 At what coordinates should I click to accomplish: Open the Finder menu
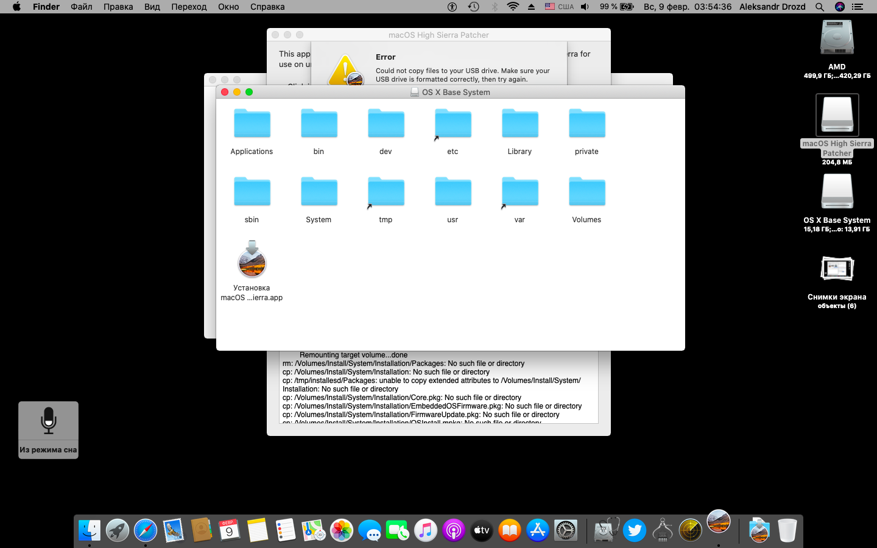46,7
